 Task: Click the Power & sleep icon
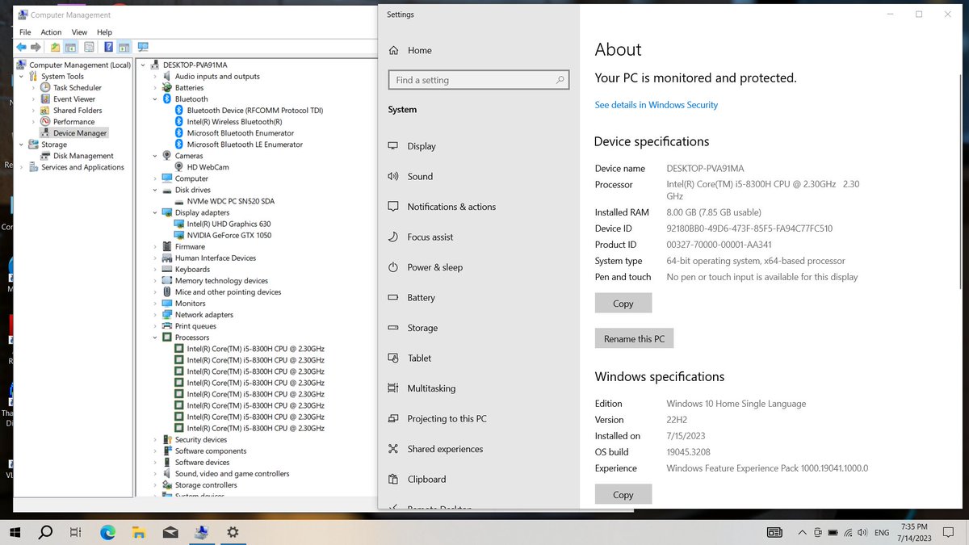coord(393,267)
